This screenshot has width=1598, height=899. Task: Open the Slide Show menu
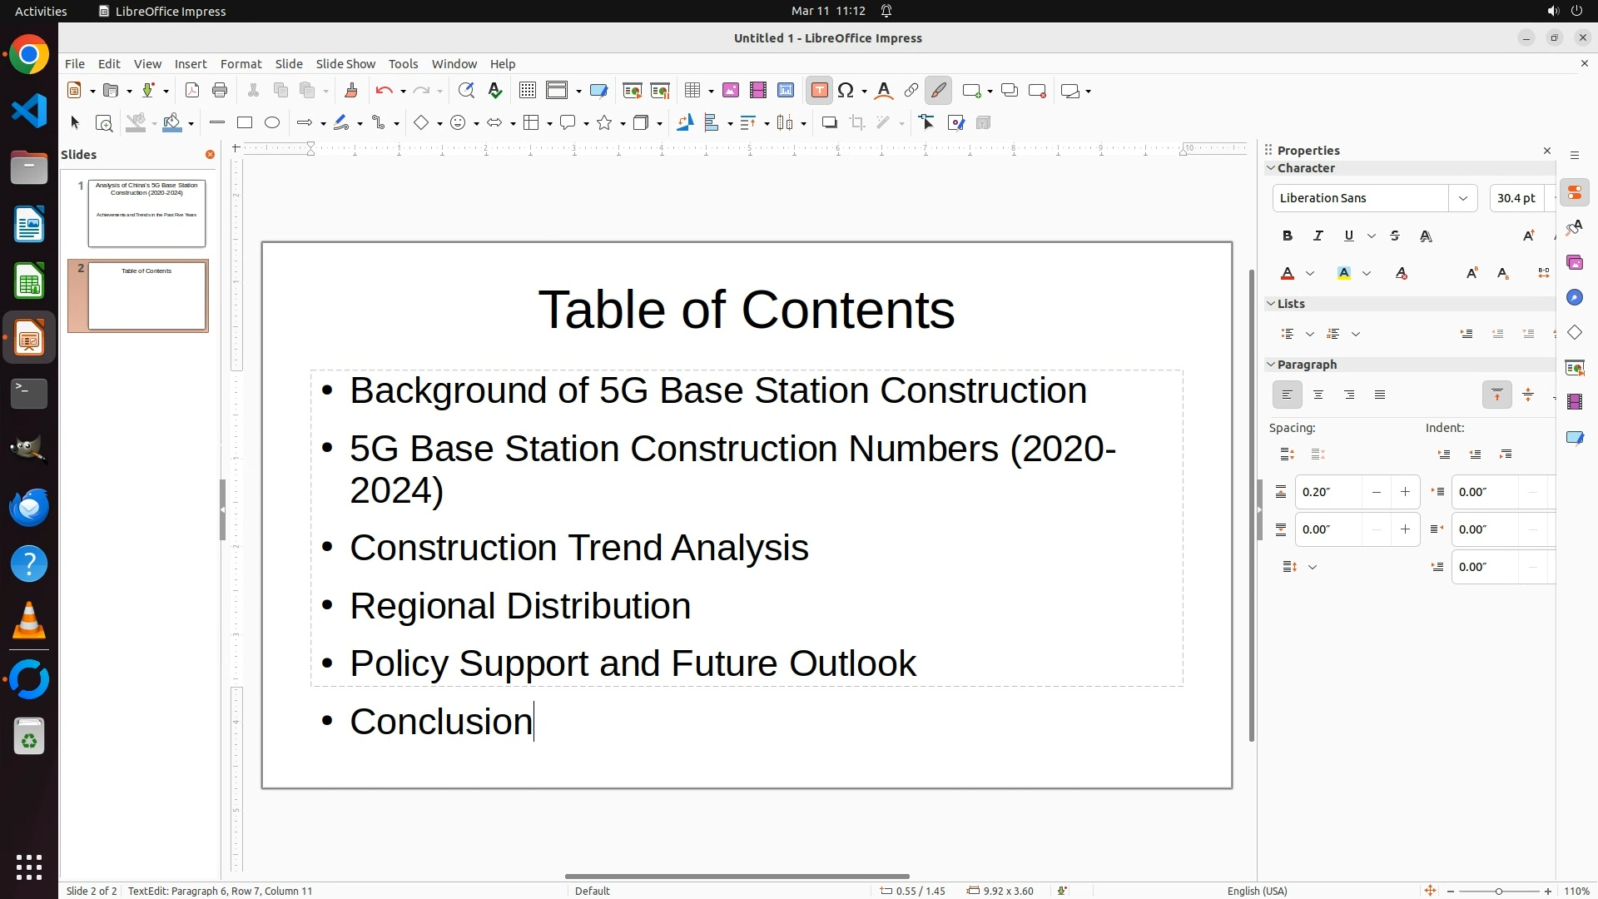tap(345, 64)
